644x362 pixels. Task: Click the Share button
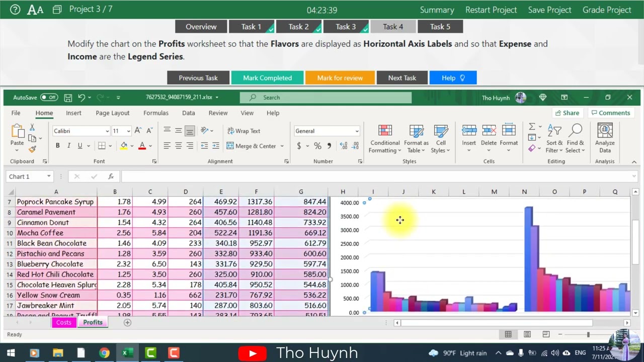coord(567,113)
